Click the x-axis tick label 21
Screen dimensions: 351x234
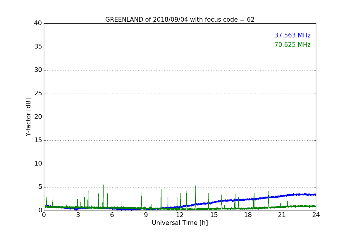(x=282, y=215)
